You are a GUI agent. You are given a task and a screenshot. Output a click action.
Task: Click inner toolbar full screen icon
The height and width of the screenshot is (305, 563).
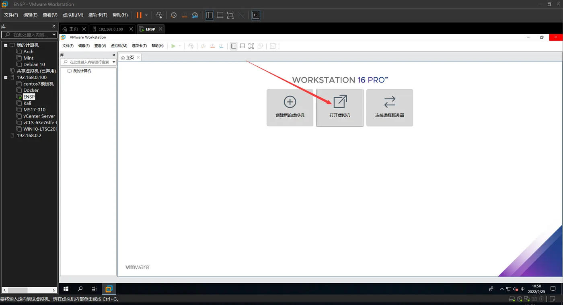click(x=251, y=46)
